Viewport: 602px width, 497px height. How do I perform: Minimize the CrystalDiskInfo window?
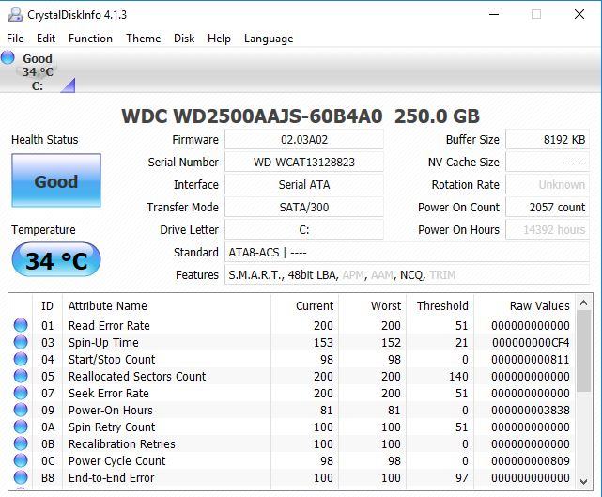[x=494, y=15]
